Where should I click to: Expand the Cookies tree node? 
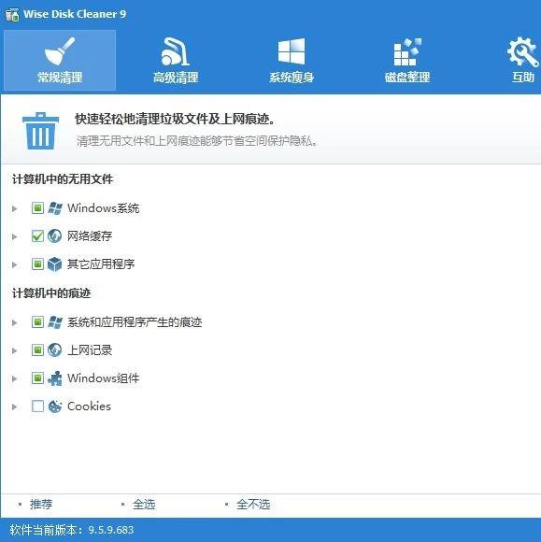15,406
